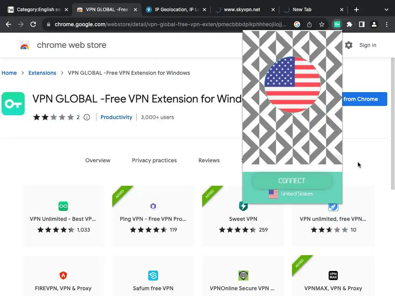Share this page via share icon

[x=309, y=24]
